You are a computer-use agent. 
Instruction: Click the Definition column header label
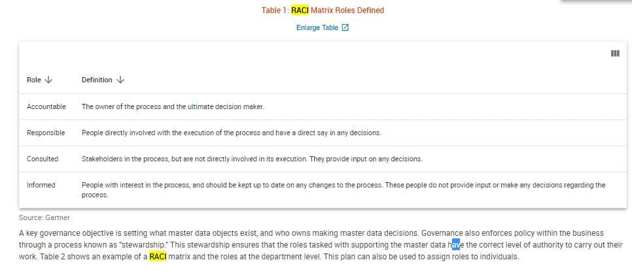pos(97,80)
